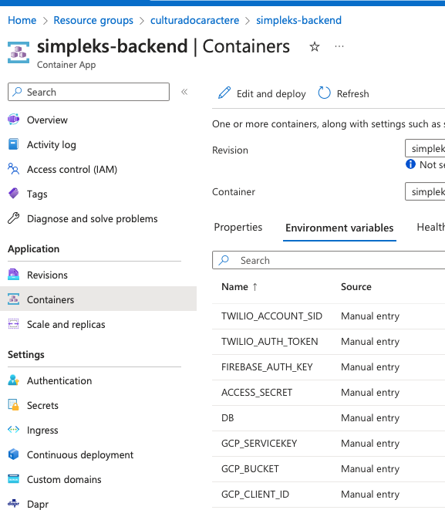Viewport: 445px width, 510px height.
Task: Select FIREBASE_AUTH_KEY variable name
Action: click(267, 367)
